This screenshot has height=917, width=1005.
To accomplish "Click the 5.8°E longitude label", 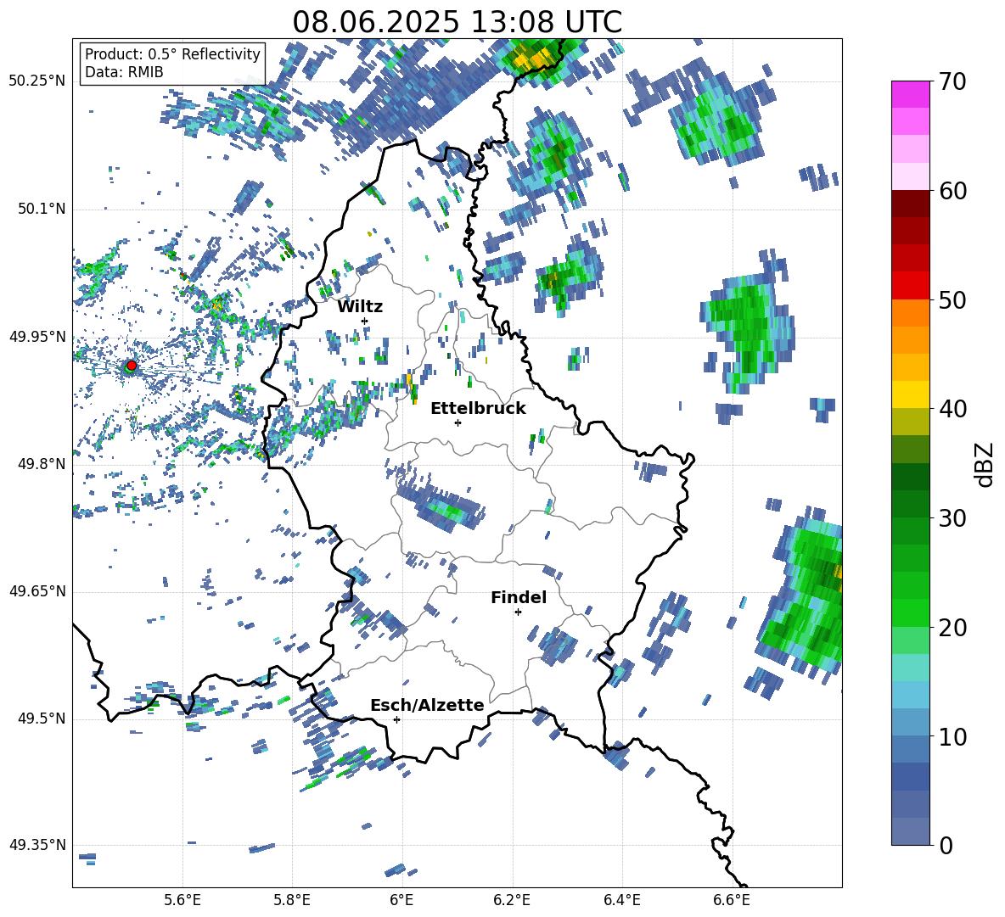I will (292, 901).
